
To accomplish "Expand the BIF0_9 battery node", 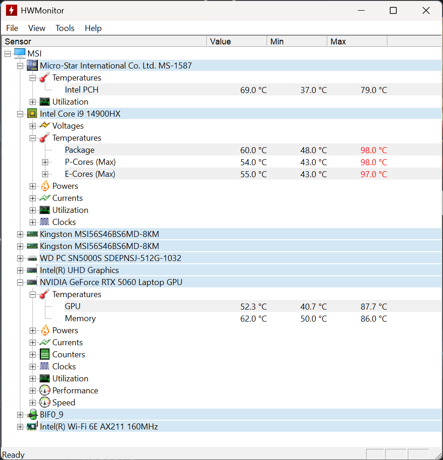I will [20, 415].
